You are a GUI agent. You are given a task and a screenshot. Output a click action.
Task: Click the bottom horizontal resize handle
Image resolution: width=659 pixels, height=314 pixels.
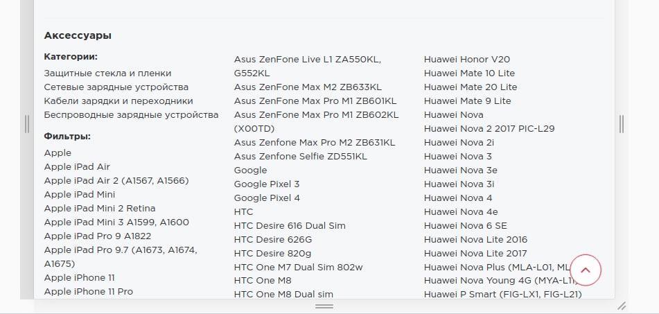click(x=324, y=306)
